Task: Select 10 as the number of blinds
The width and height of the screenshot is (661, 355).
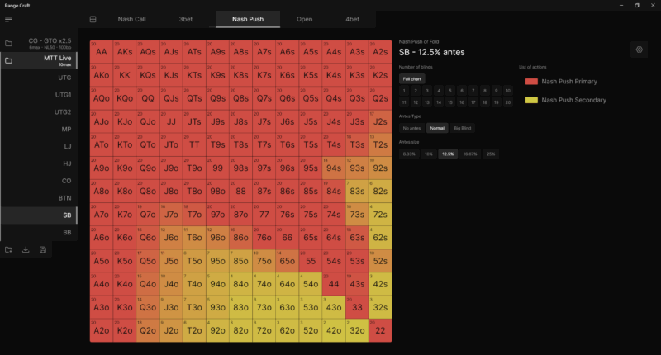Action: (507, 90)
